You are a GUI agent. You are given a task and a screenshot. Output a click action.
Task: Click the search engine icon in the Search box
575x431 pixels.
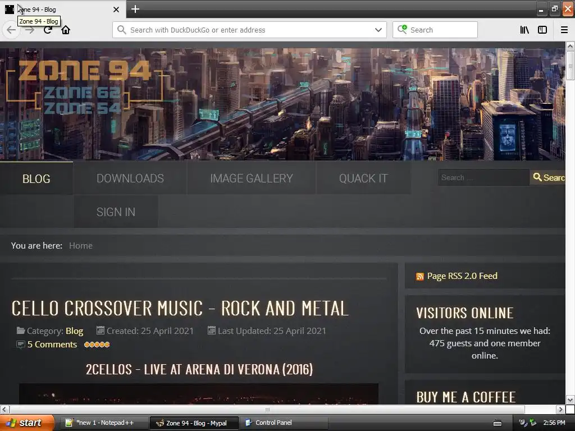[402, 29]
